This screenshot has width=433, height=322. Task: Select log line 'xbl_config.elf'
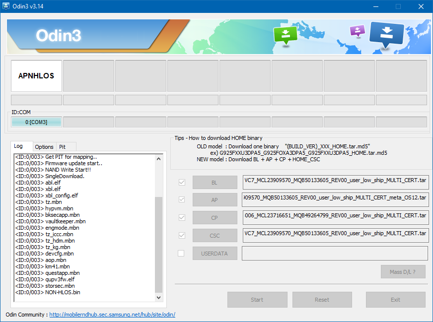(46, 195)
